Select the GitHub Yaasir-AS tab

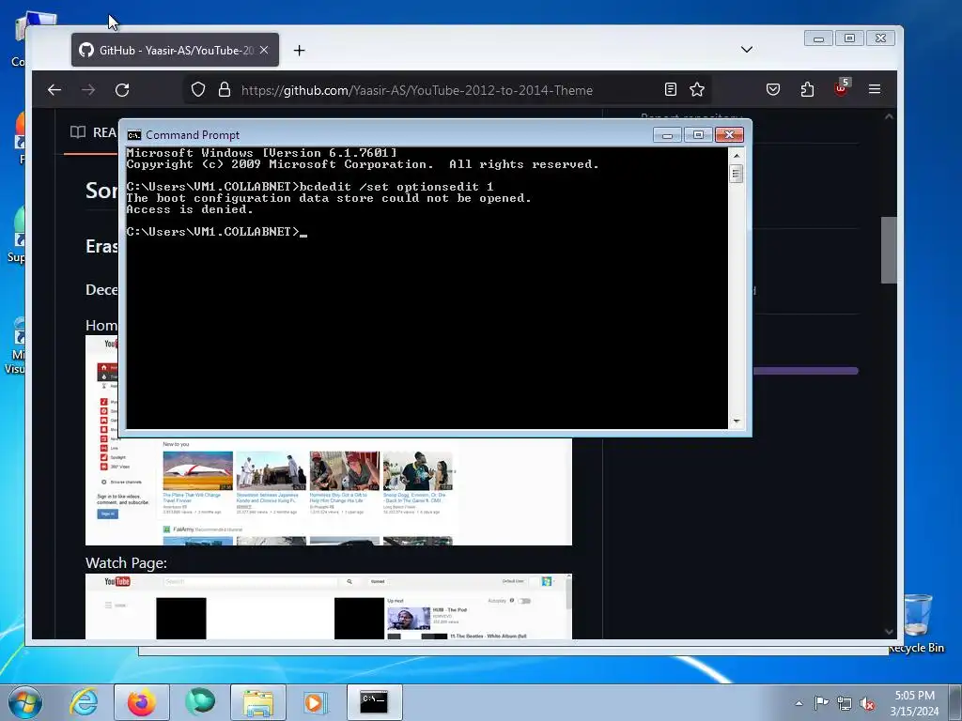[x=175, y=50]
